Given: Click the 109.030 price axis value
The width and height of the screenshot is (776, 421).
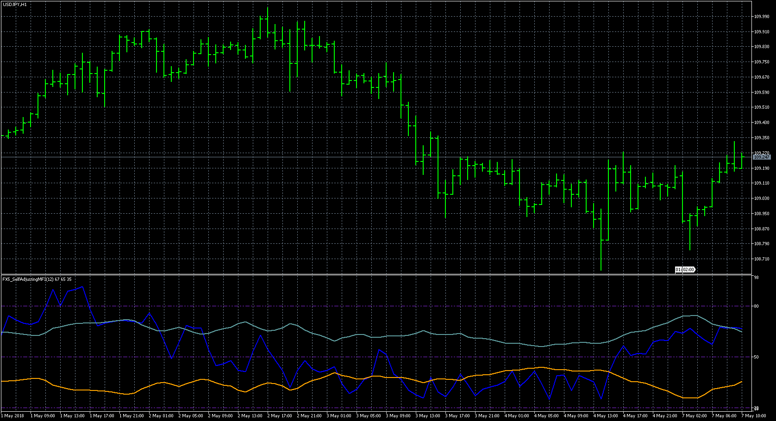Looking at the screenshot, I should coord(762,198).
